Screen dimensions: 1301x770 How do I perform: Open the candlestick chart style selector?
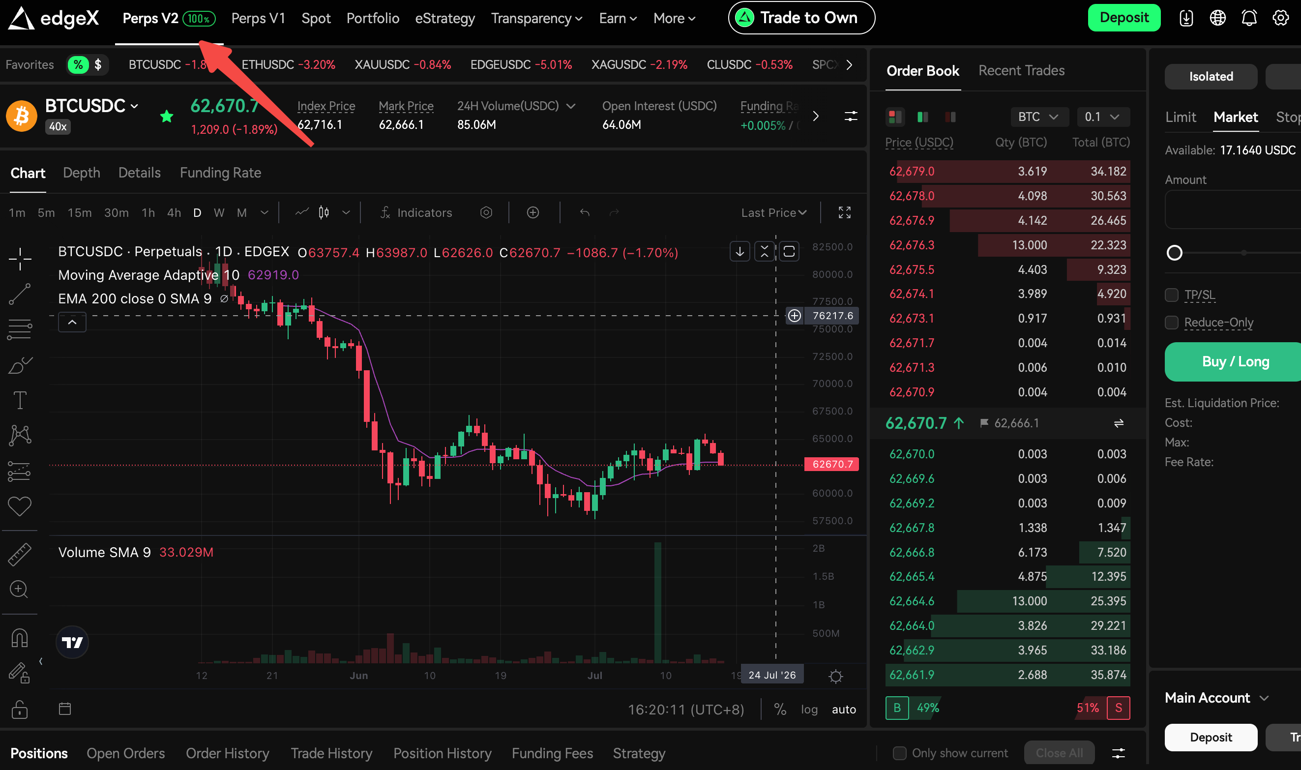(324, 212)
